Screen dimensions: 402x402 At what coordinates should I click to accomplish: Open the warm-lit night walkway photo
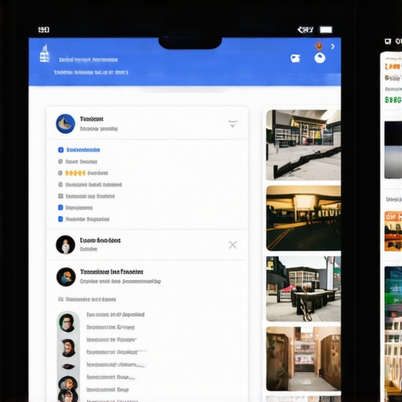pyautogui.click(x=303, y=218)
